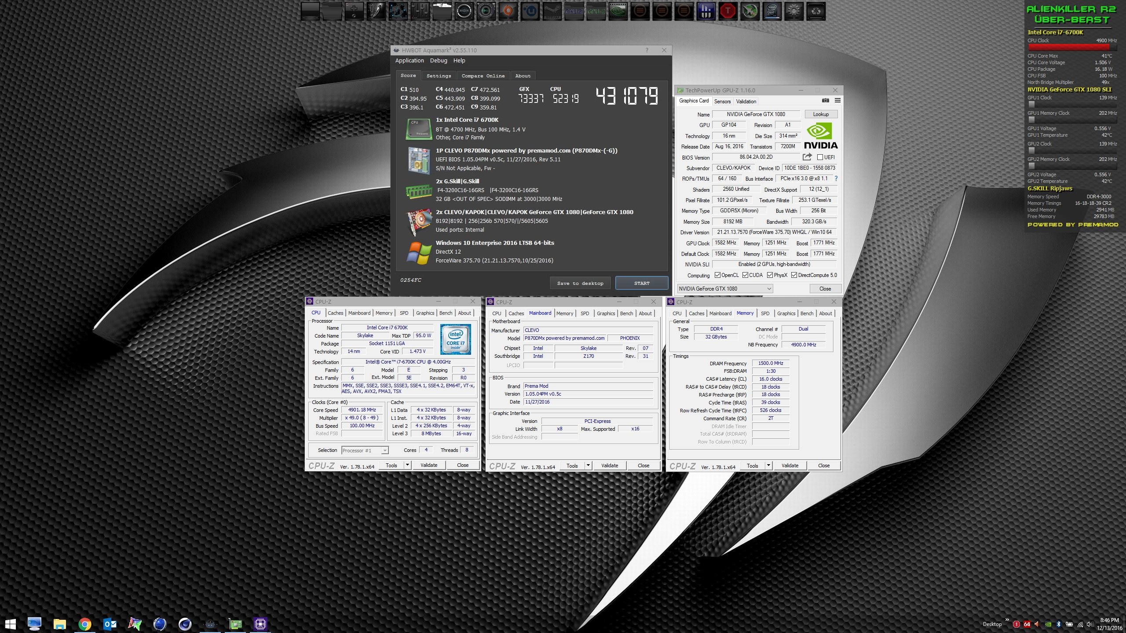Screen dimensions: 1126x633
Task: Expand Tools arrow in CPU-Z Memory window
Action: (768, 466)
